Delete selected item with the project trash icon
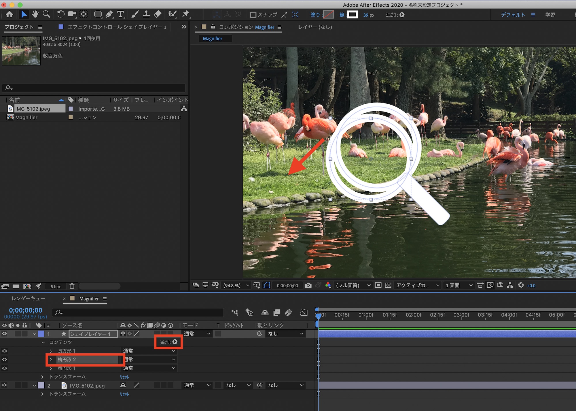The height and width of the screenshot is (411, 576). (72, 286)
